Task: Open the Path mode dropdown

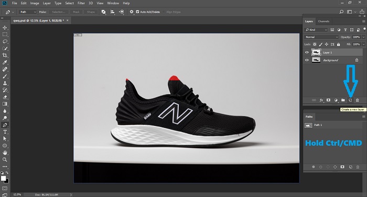Action: point(28,12)
